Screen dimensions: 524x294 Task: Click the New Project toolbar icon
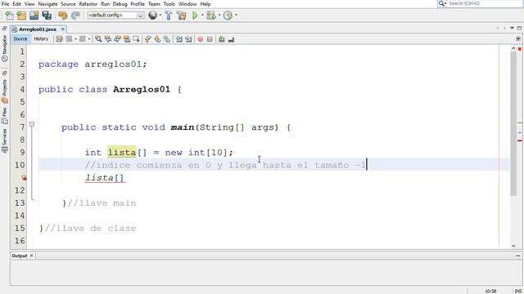[x=21, y=16]
